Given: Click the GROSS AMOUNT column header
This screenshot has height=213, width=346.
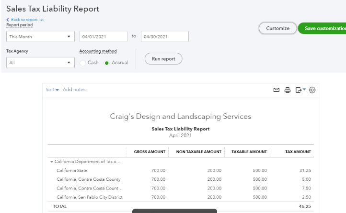Looking at the screenshot, I should tap(150, 152).
